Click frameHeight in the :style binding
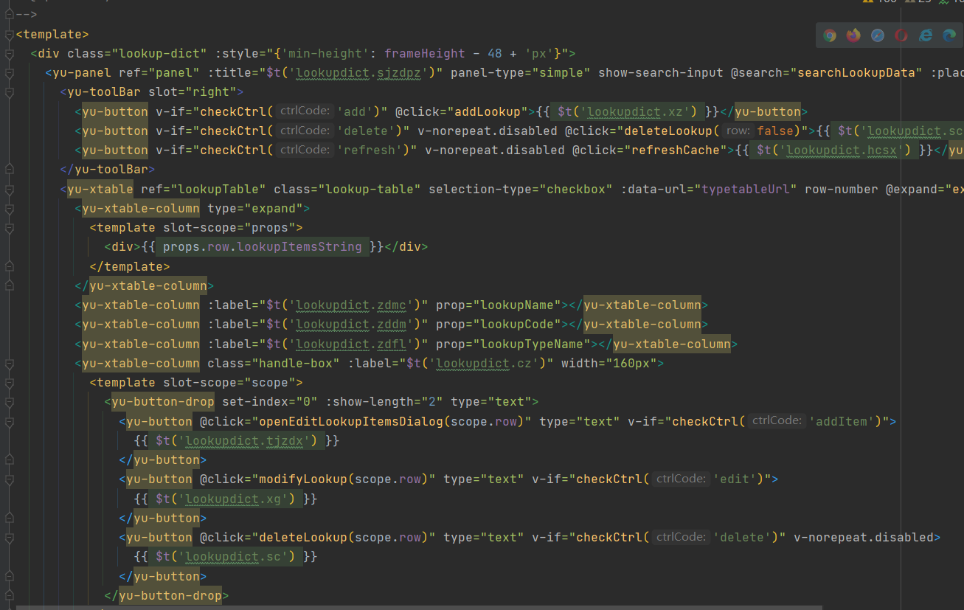Viewport: 964px width, 610px height. [425, 53]
